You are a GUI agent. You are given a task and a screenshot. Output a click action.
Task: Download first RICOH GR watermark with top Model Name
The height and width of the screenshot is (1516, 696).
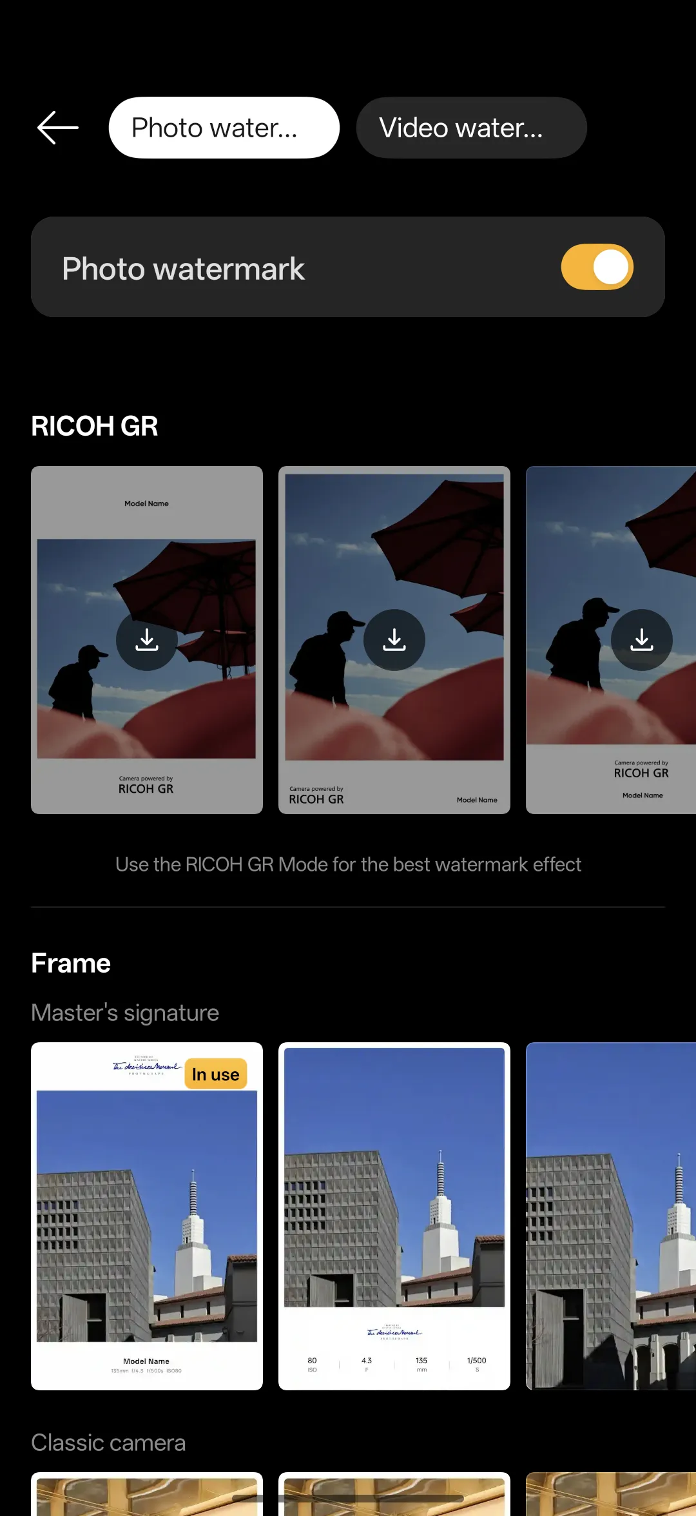point(147,640)
